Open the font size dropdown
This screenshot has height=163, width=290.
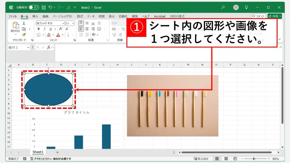tap(73, 23)
